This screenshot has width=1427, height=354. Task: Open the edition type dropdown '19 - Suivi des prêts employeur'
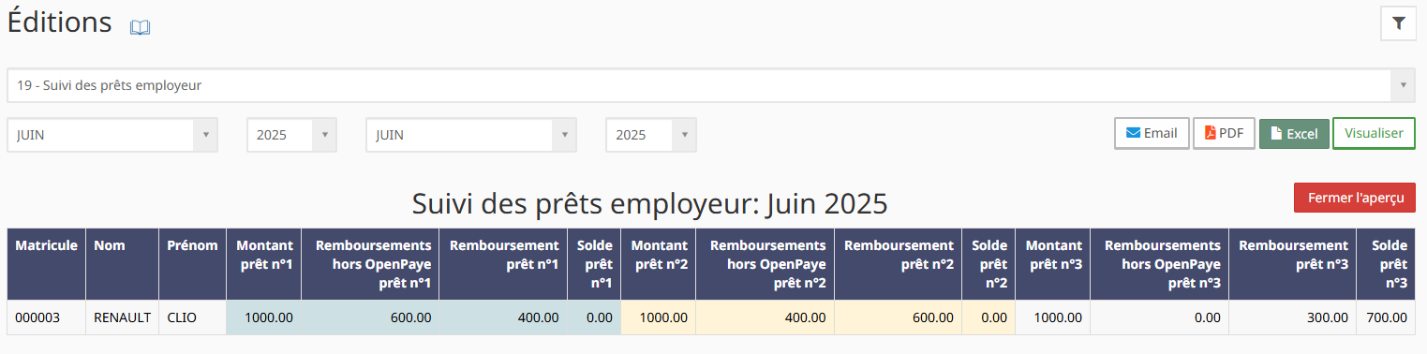pyautogui.click(x=711, y=85)
